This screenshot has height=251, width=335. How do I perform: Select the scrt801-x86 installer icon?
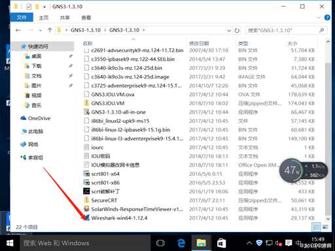[x=86, y=182]
